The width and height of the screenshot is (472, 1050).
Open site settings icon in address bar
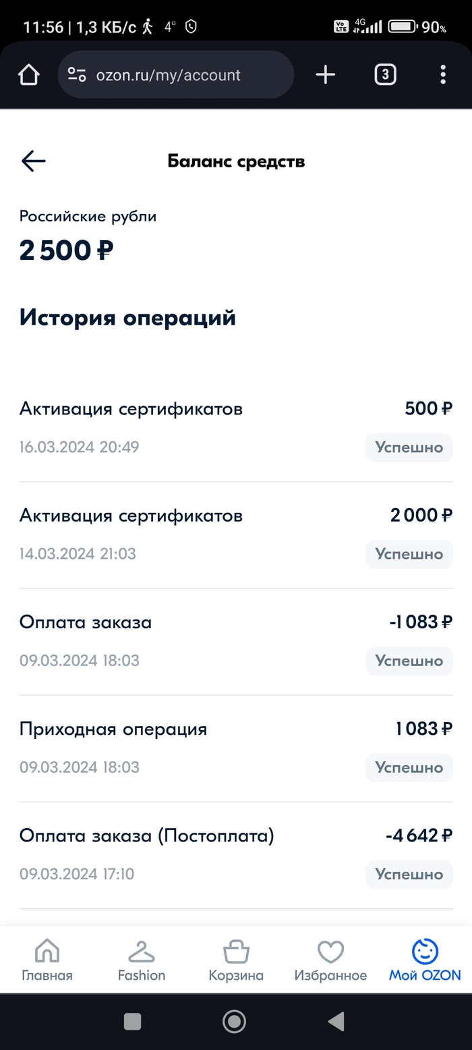tap(78, 75)
